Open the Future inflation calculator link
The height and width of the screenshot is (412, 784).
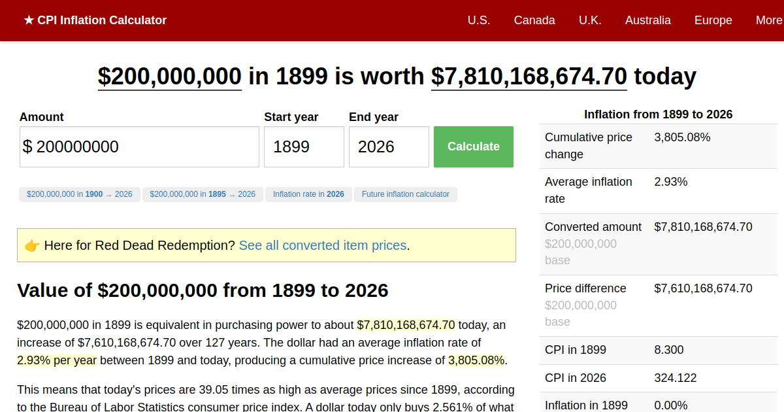click(x=405, y=194)
